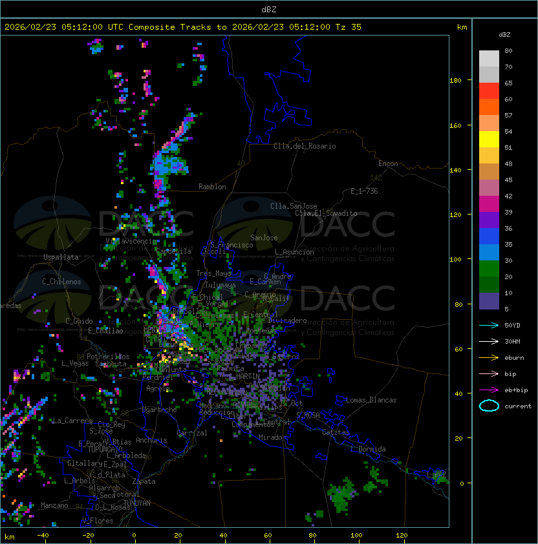The image size is (538, 544).
Task: Click the cyan ellipse 'current' symbol
Action: [x=489, y=406]
